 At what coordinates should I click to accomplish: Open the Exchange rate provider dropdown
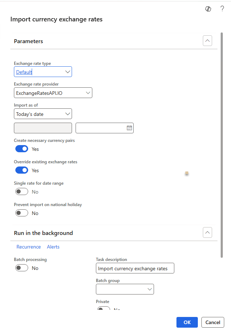coord(88,93)
